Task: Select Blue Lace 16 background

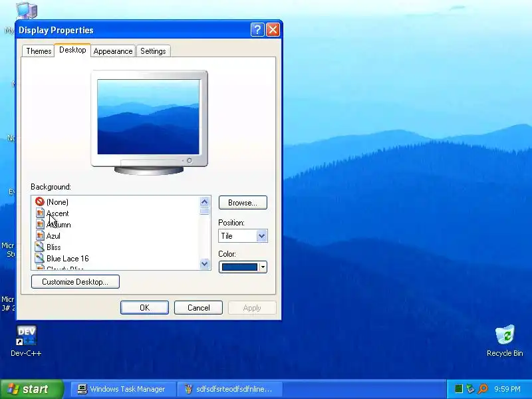Action: (68, 259)
